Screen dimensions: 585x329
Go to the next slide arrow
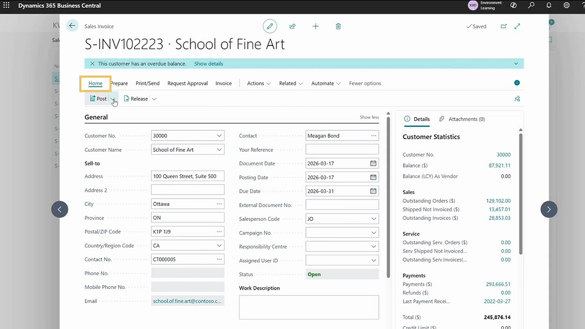[x=549, y=209]
